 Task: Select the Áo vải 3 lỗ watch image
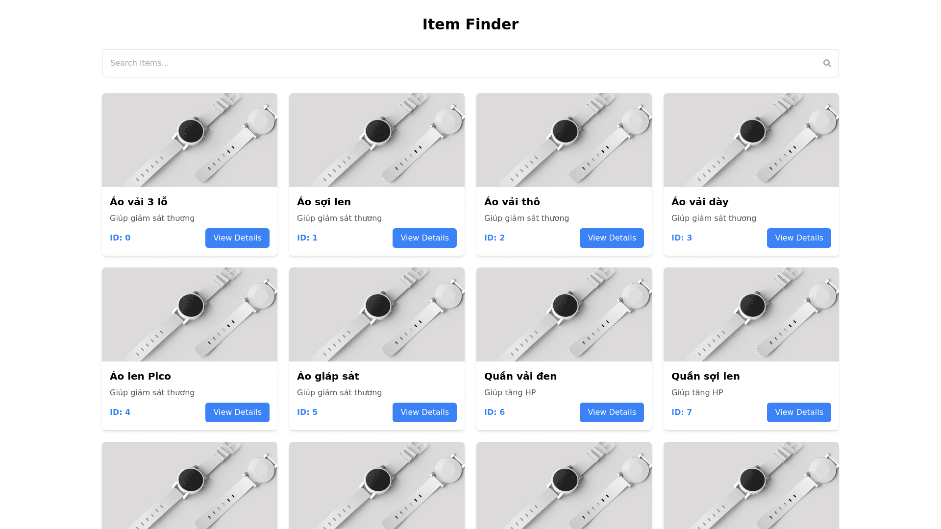click(x=190, y=140)
